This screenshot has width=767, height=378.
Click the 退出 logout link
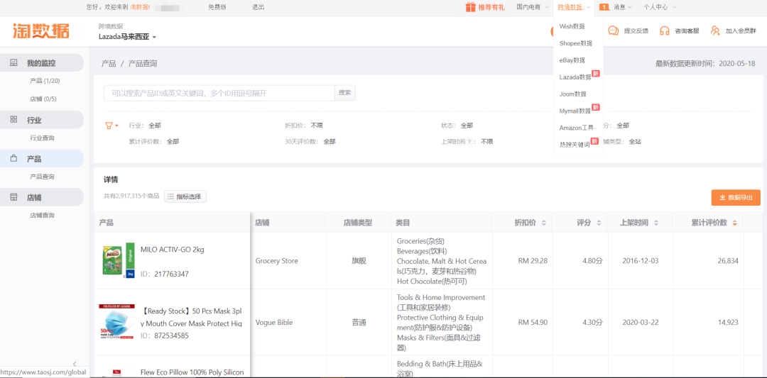[259, 7]
